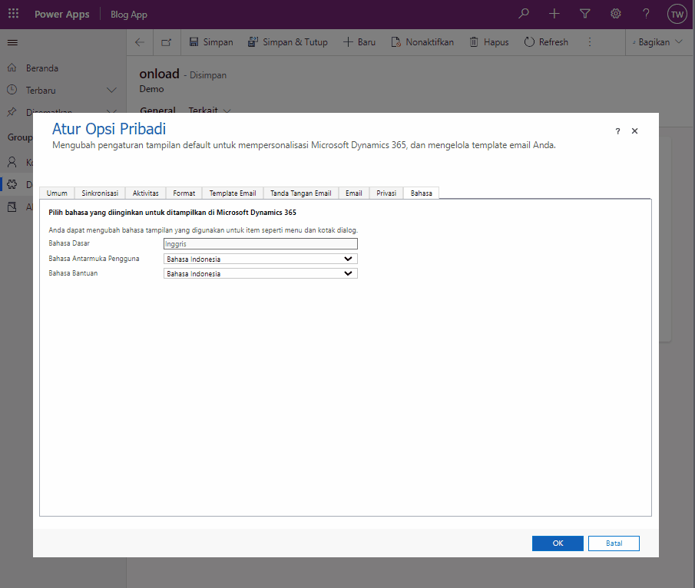Open the Aktivitas tab

(146, 193)
